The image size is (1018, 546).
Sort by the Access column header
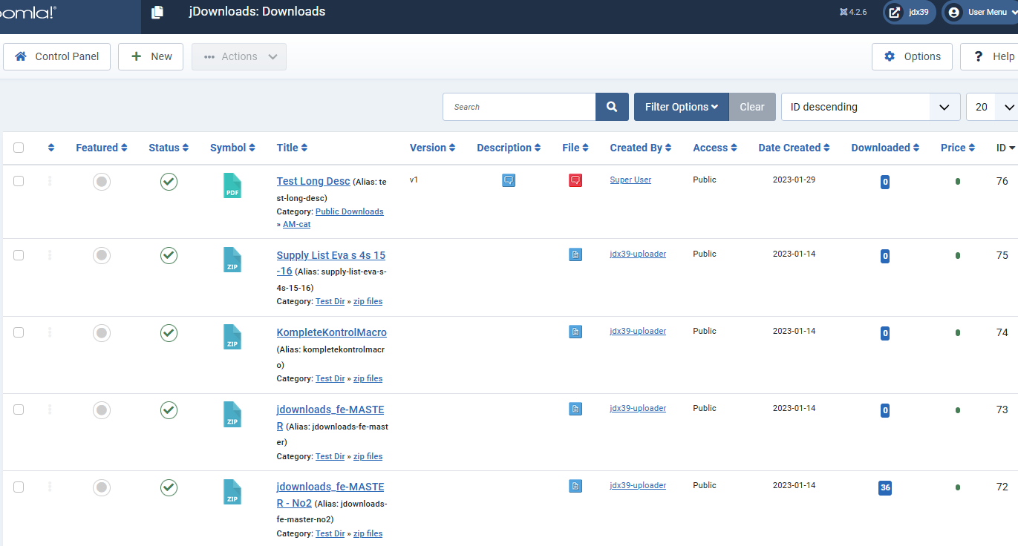point(715,148)
